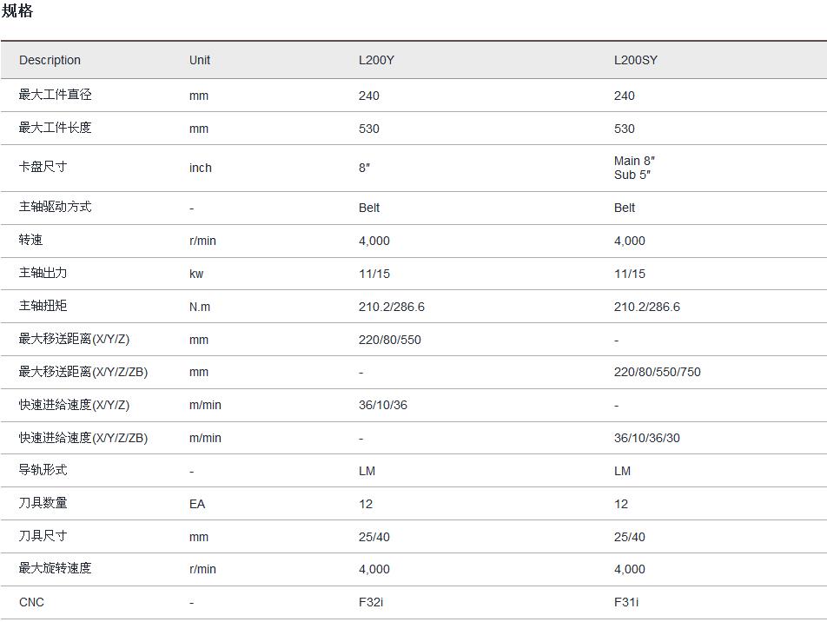
Task: Click the 220/80/550/750 value cell
Action: (x=657, y=372)
